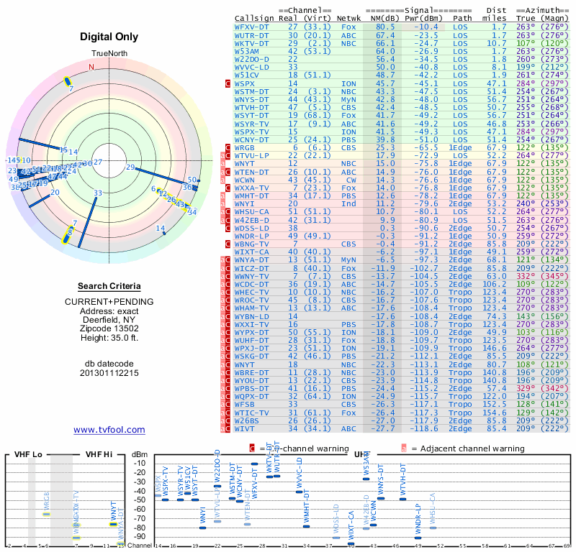Click the co-channel warning legend red swatch
Viewport: 576px width, 552px height.
pyautogui.click(x=252, y=448)
